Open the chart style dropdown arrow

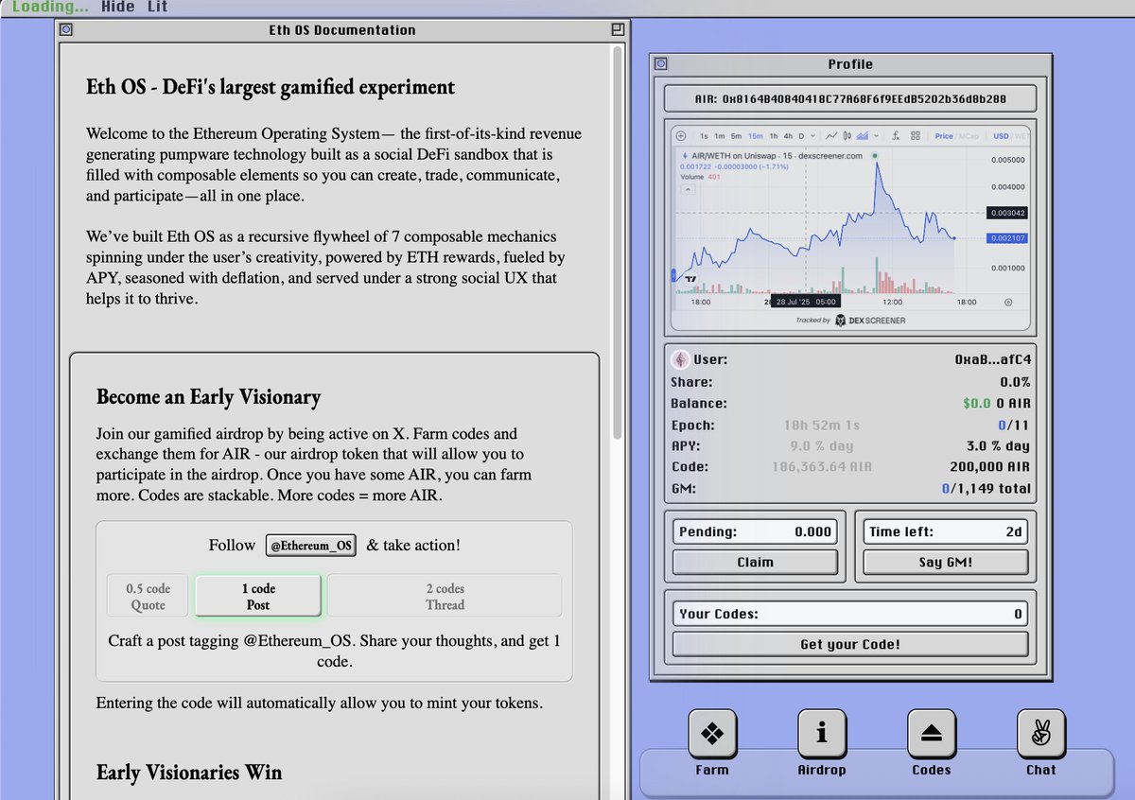tap(877, 136)
